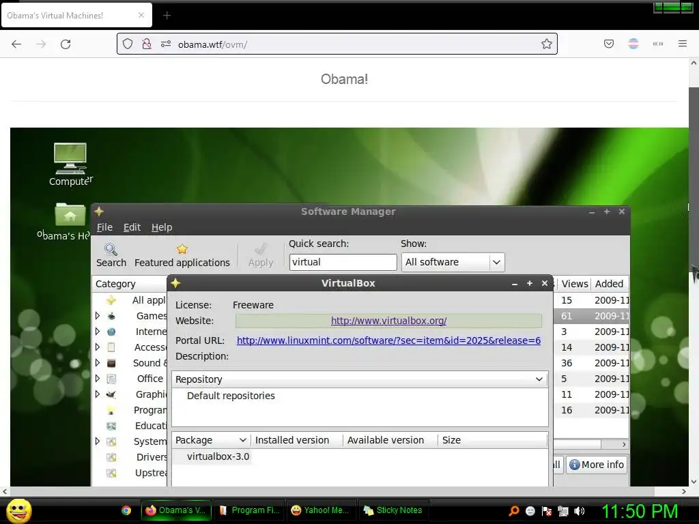Click the Installed version column header
Viewport: 699px width, 524px height.
click(296, 440)
